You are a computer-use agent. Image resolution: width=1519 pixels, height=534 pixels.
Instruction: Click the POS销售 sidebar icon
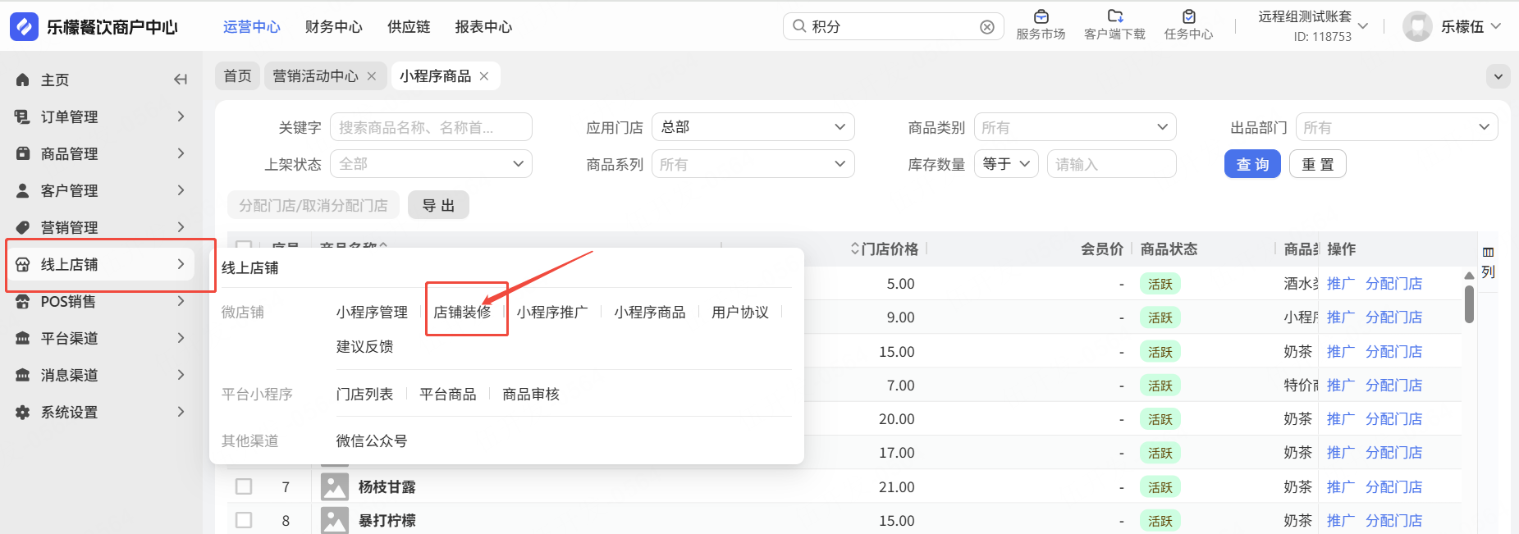(x=23, y=301)
